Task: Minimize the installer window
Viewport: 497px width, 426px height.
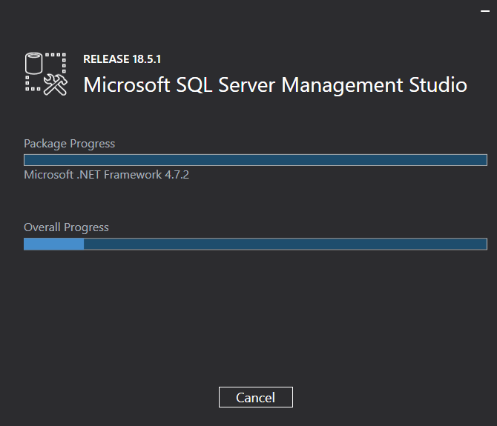Action: tap(485, 11)
